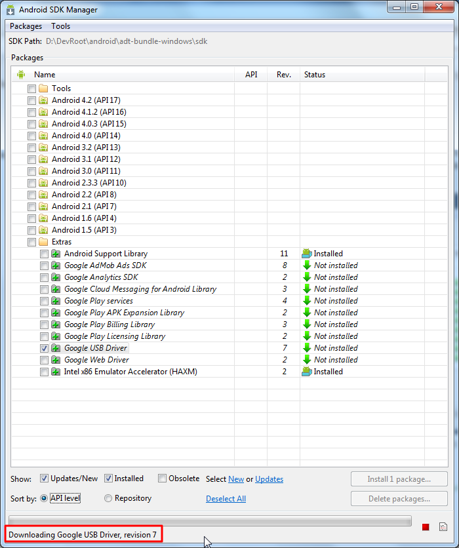Click 'Downloading Google USB Driver, revision 7' status text
Screen dimensions: 459x548
coord(83,535)
